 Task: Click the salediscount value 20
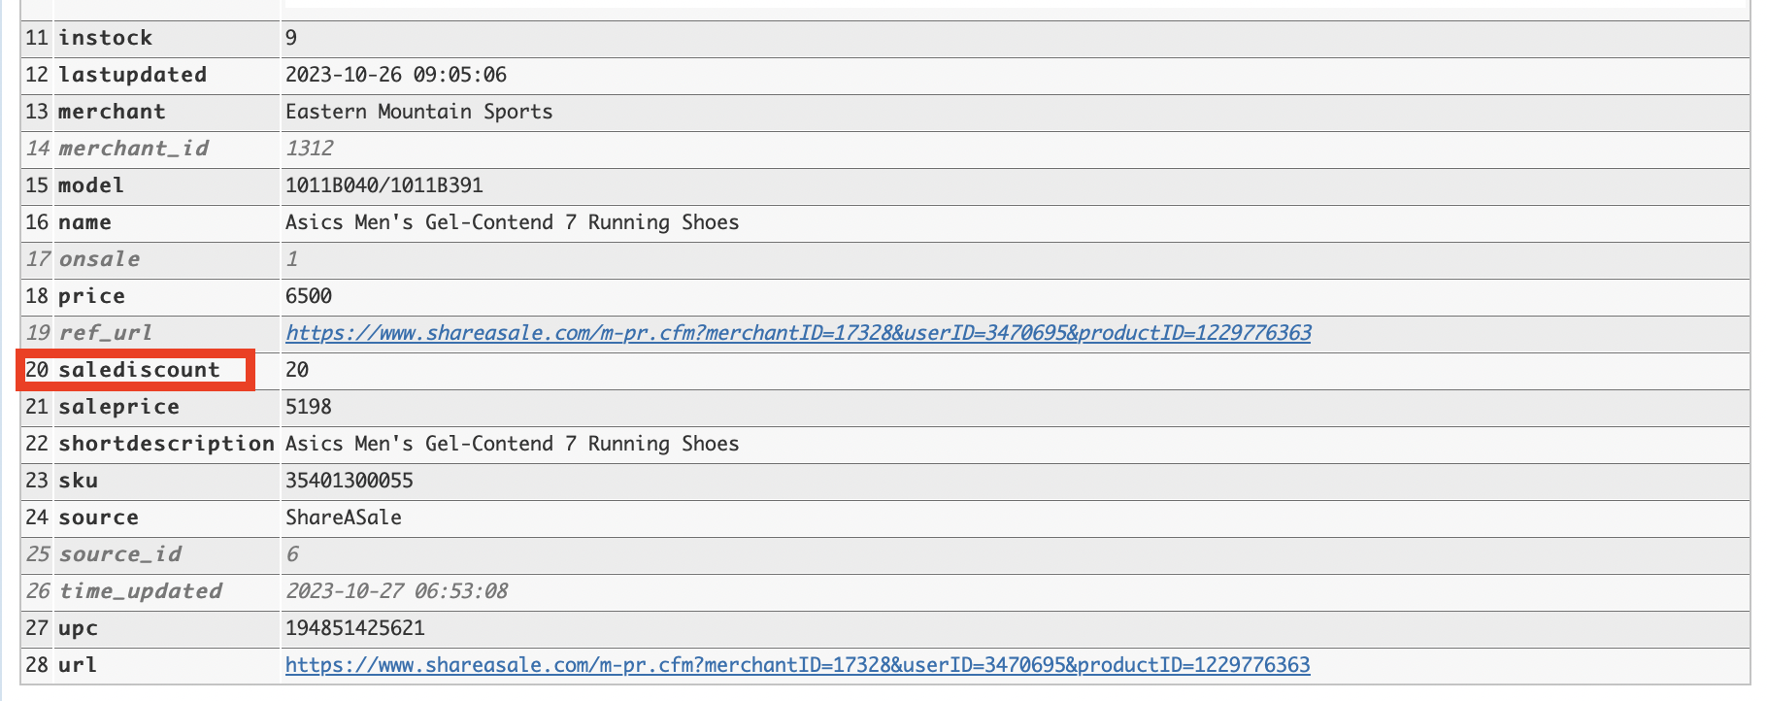tap(297, 370)
